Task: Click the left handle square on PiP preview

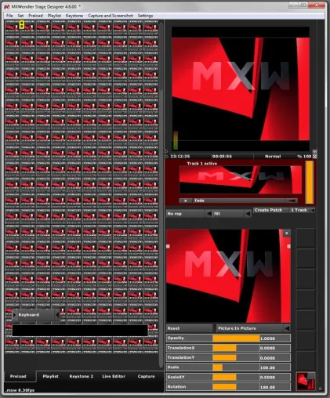Action: [168, 246]
